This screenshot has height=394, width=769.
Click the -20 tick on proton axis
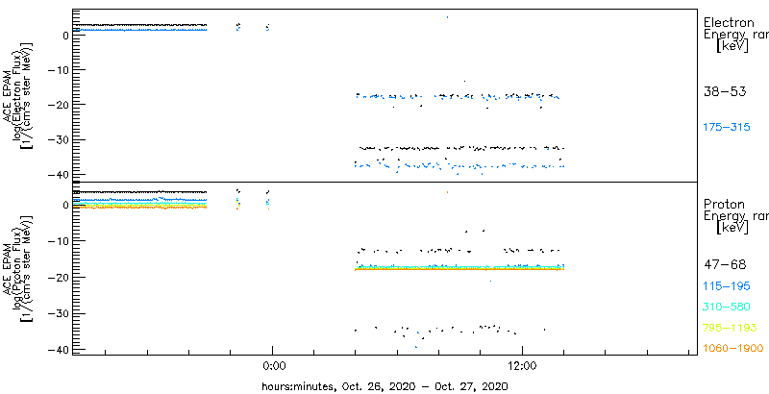(x=60, y=277)
